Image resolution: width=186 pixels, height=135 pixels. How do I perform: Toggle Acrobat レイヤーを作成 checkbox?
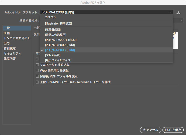tap(37, 82)
